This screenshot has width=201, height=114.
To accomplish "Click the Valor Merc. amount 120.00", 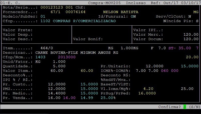I will click(191, 35).
